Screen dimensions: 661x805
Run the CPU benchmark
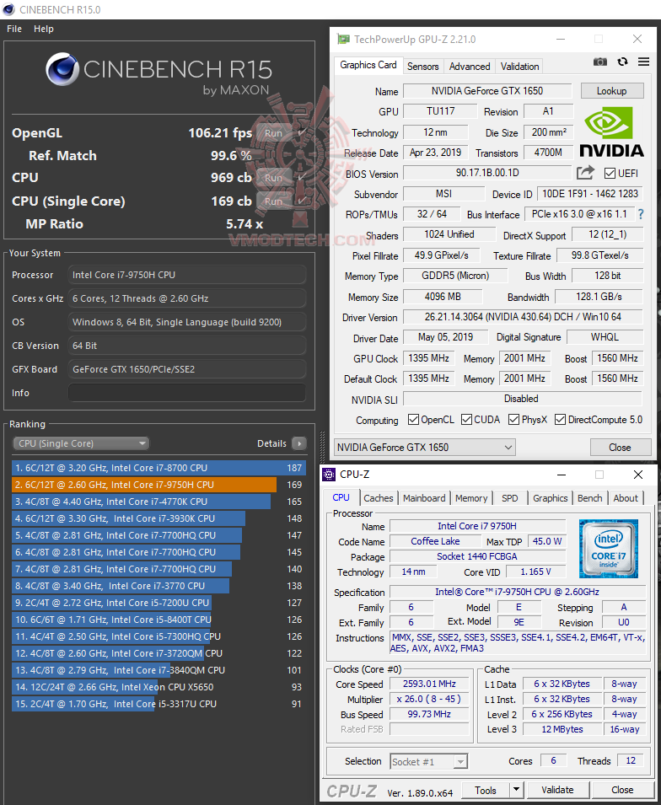tap(274, 178)
